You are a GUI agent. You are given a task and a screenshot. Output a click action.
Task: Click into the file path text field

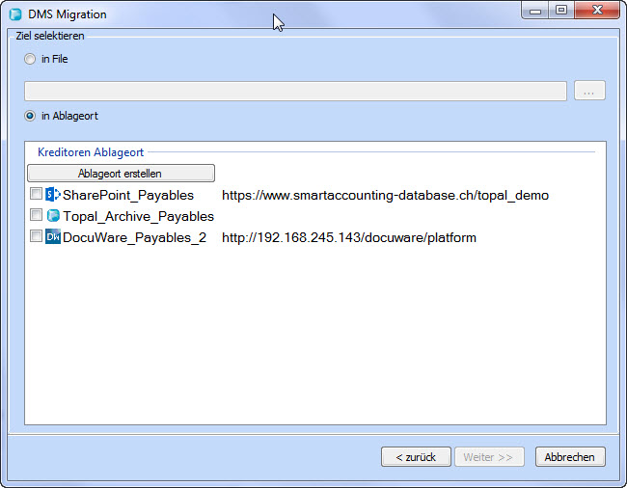tap(295, 91)
